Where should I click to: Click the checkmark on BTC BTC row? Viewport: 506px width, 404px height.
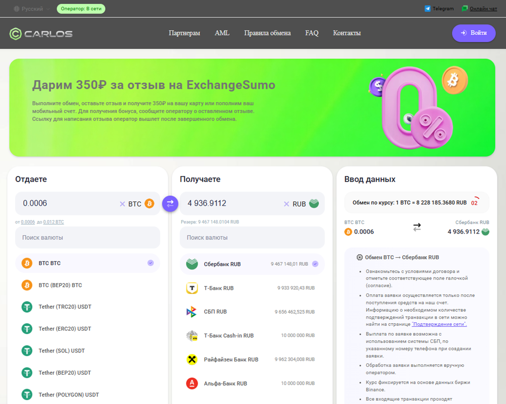coord(150,263)
